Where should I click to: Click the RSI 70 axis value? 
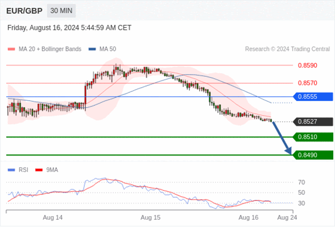tap(302, 182)
